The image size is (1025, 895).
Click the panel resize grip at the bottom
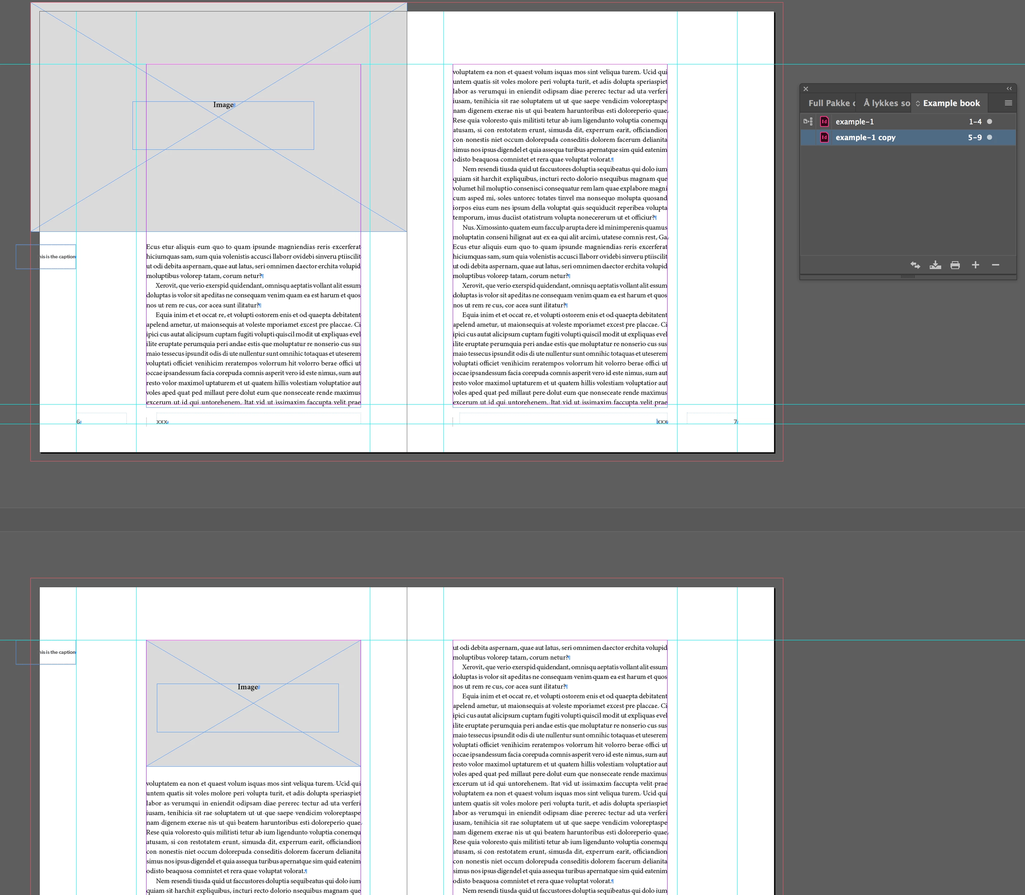[x=908, y=276]
